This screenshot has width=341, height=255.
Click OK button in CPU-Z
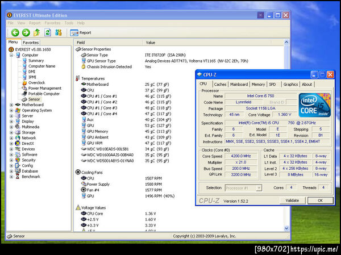pyautogui.click(x=320, y=200)
